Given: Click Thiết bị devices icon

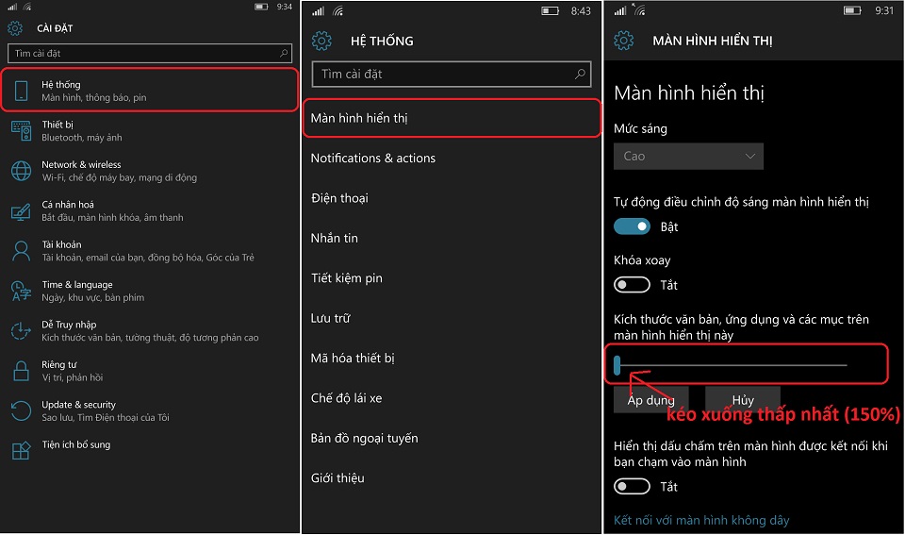Looking at the screenshot, I should pos(22,131).
